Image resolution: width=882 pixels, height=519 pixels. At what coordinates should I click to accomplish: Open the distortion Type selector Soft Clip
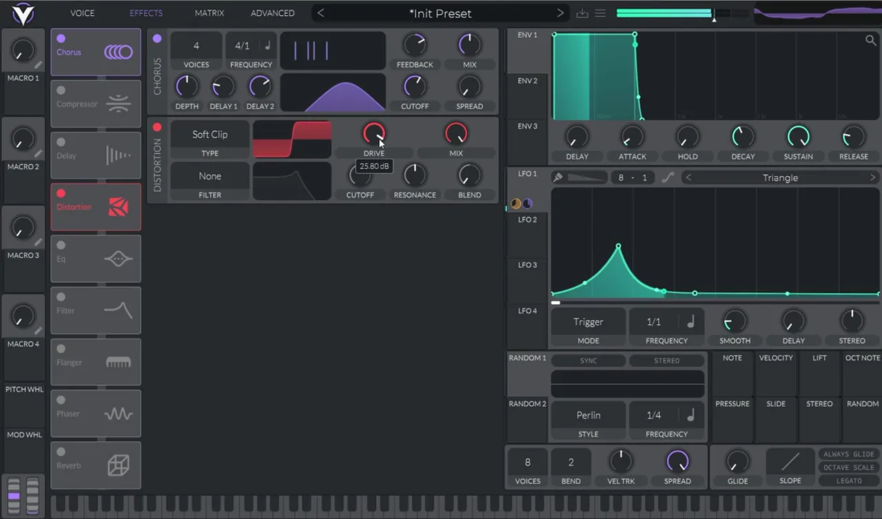point(210,134)
